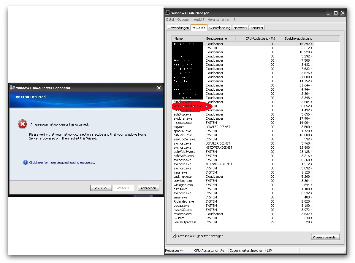Select the Leerlaufprozess row
Screen dimensions: 355x263
243,222
